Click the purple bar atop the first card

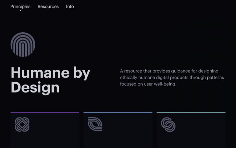click(x=45, y=112)
